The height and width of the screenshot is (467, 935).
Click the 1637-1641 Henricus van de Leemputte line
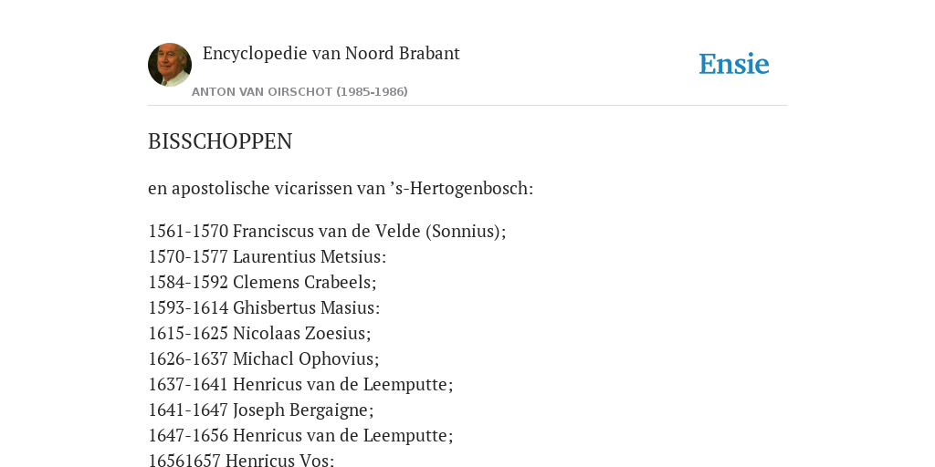tap(300, 384)
